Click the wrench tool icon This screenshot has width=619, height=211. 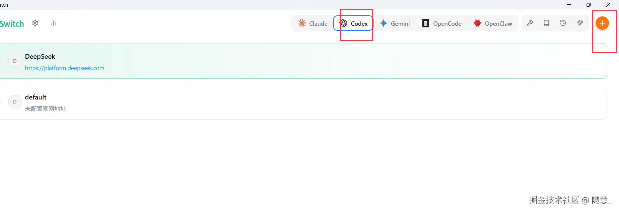530,23
